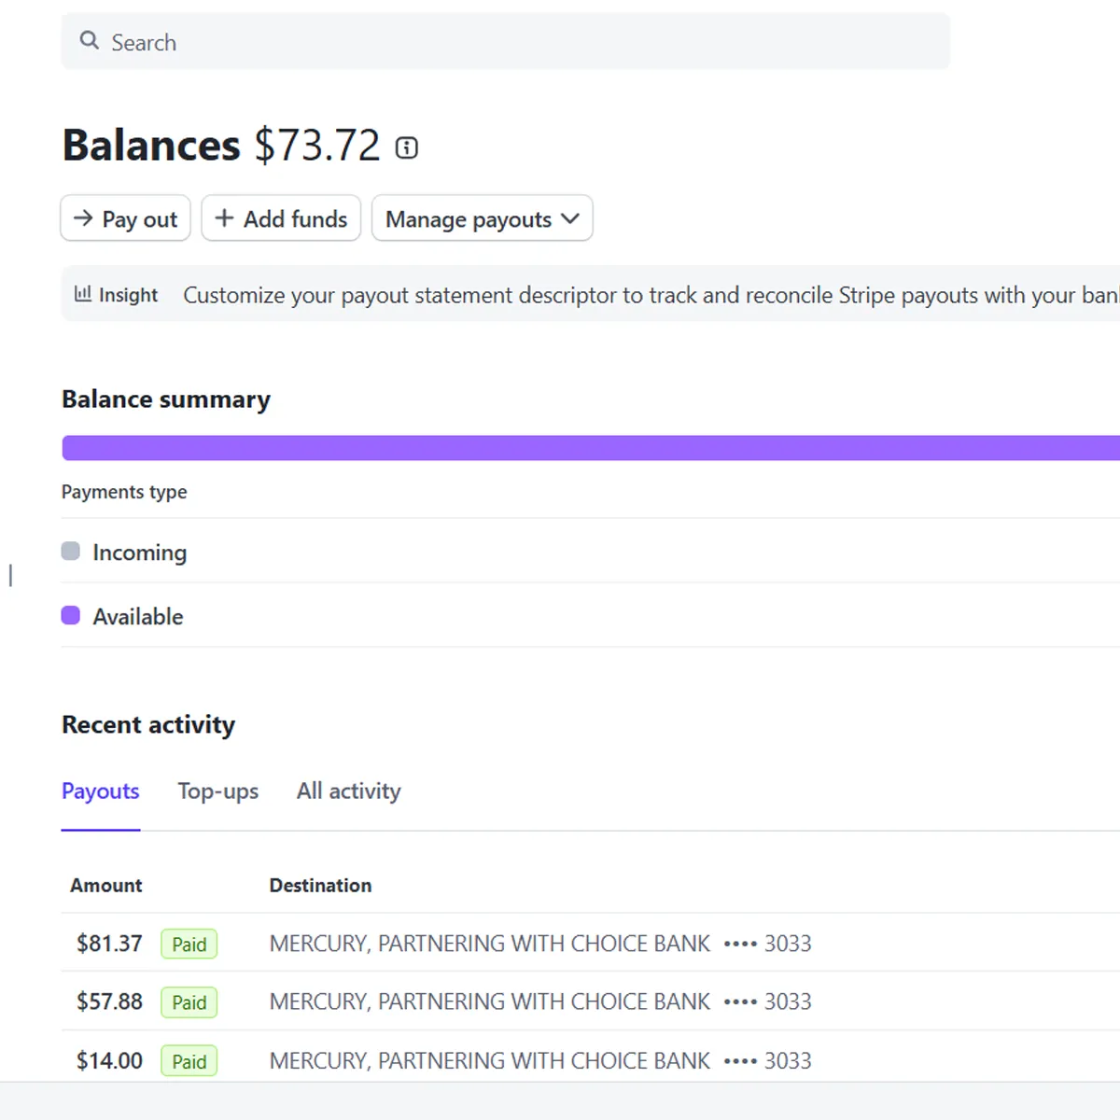Click the Pay out arrow icon
Viewport: 1120px width, 1120px height.
point(83,218)
